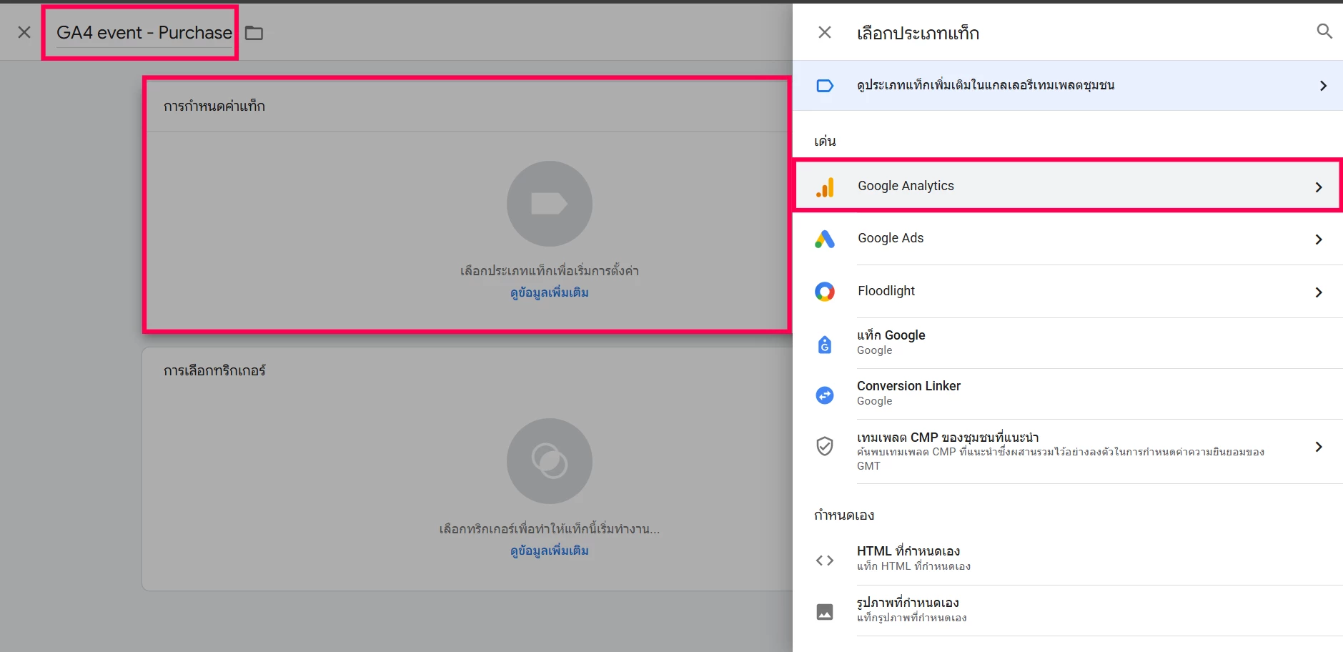
Task: Close the tag type selection panel
Action: [824, 32]
